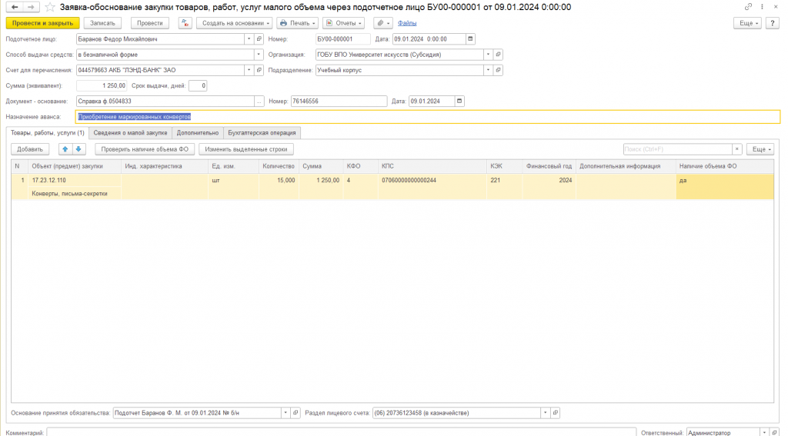This screenshot has height=436, width=788.
Task: Open the window options menu with three dots
Action: (762, 6)
